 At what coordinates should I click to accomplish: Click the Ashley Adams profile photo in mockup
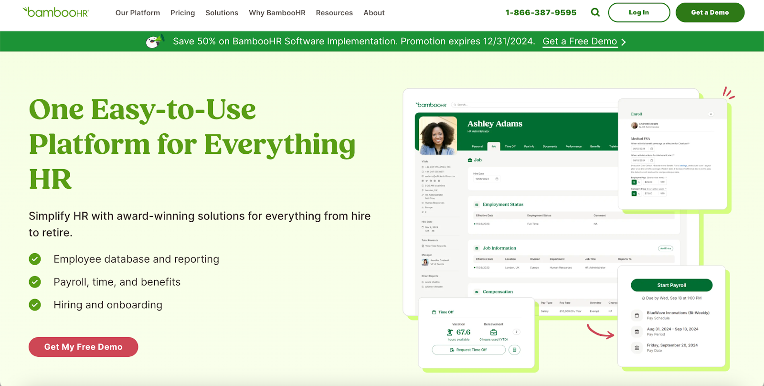[437, 135]
